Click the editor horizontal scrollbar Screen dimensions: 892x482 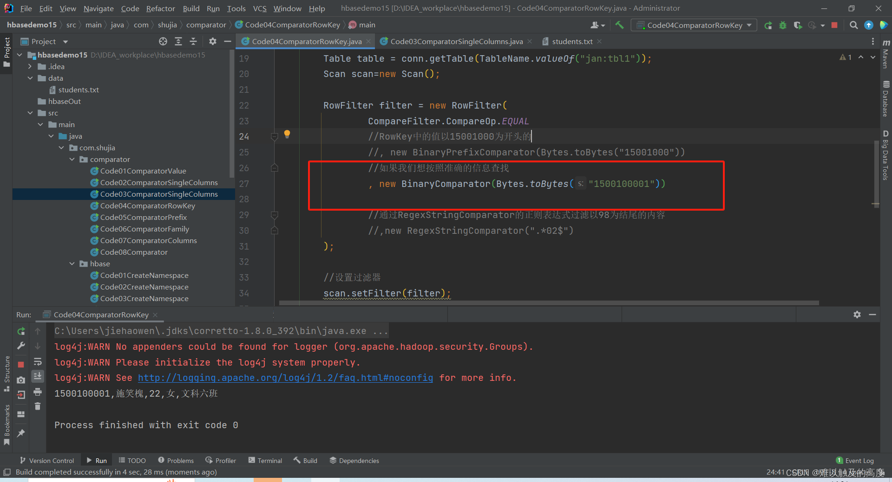click(549, 303)
